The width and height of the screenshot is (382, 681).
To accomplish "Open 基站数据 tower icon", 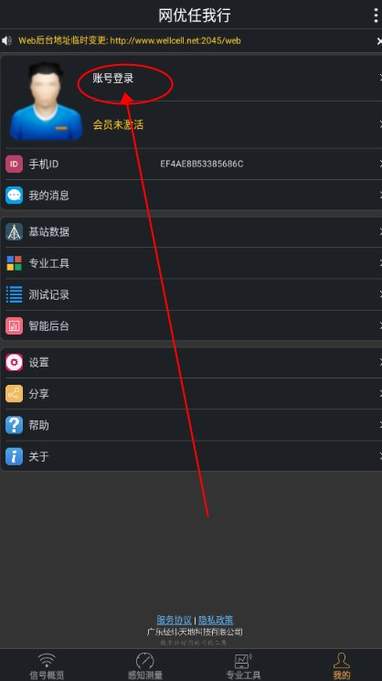I will [x=14, y=232].
